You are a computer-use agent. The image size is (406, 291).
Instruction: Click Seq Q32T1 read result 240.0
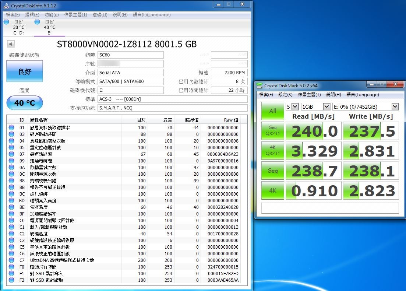click(x=314, y=131)
